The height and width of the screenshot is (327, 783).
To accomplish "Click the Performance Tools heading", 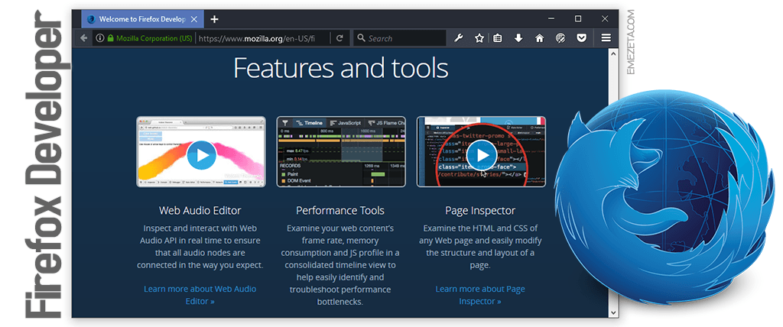I will [x=340, y=210].
